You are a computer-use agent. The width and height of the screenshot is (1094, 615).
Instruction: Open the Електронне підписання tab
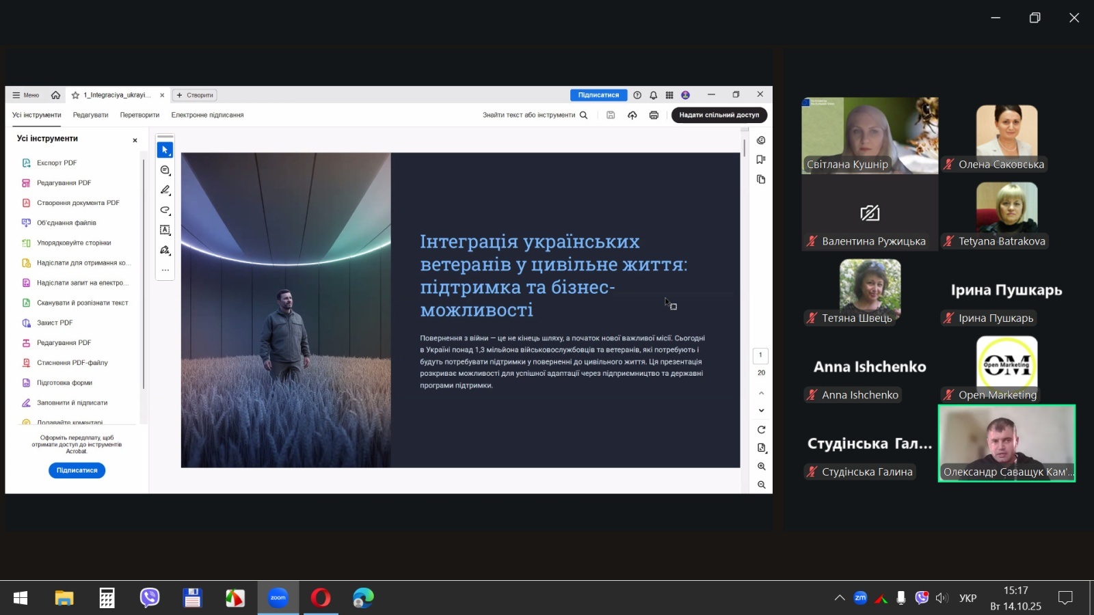click(207, 115)
